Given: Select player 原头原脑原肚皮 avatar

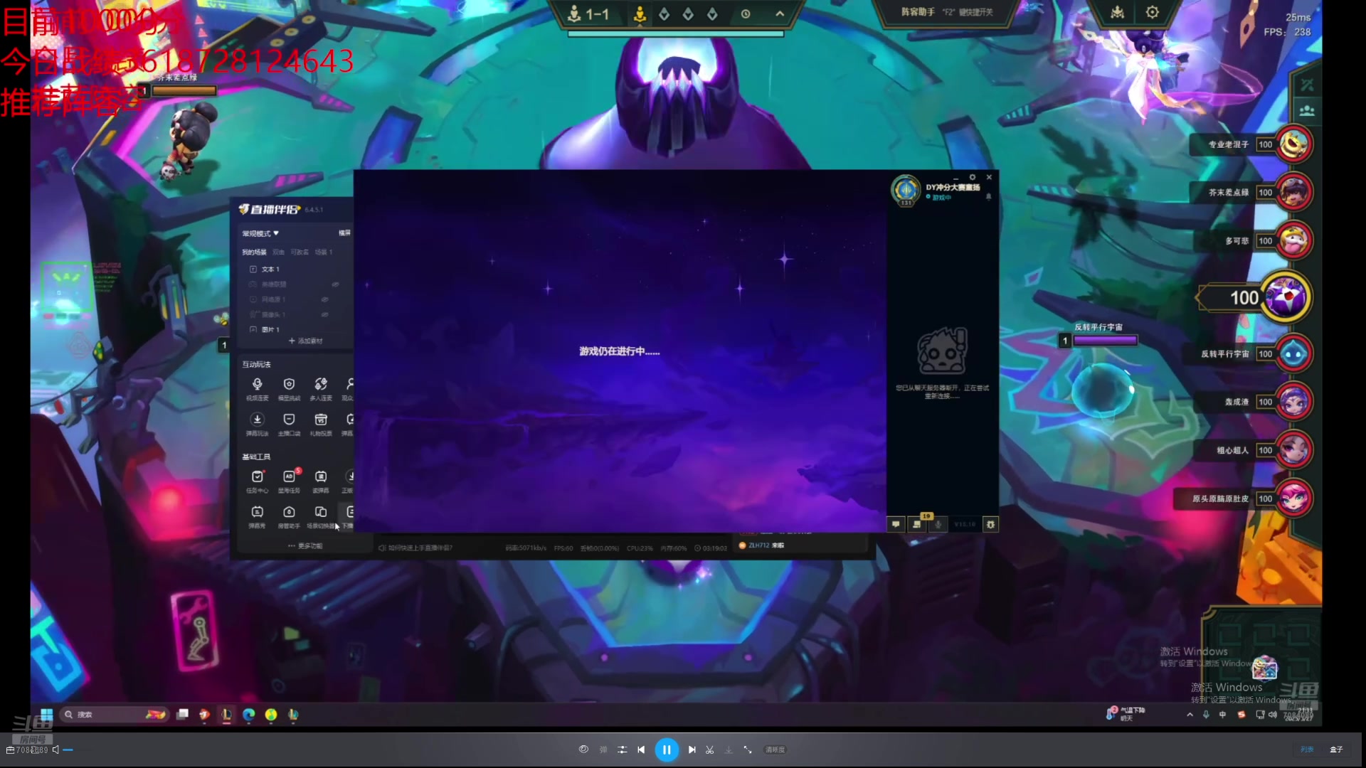Looking at the screenshot, I should pyautogui.click(x=1294, y=498).
